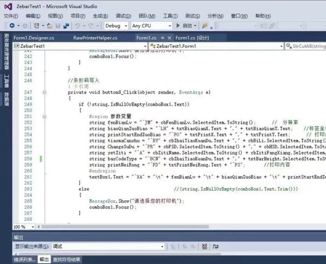Viewport: 326px width, 264px height.
Task: Close the Form1.cs tab
Action: [169, 38]
